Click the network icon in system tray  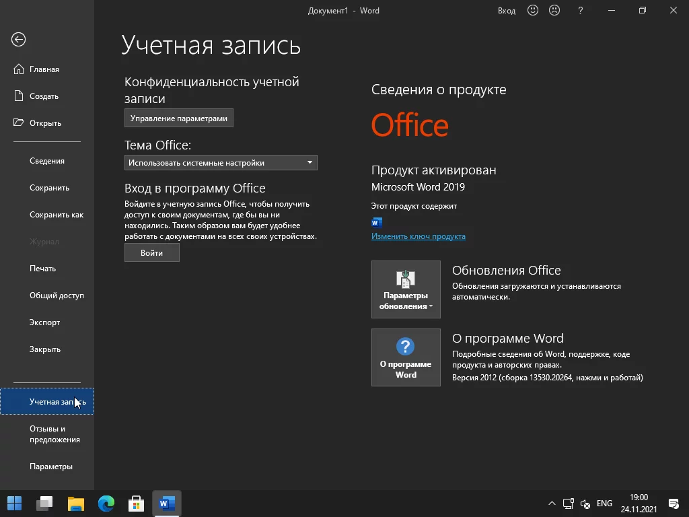(x=569, y=504)
